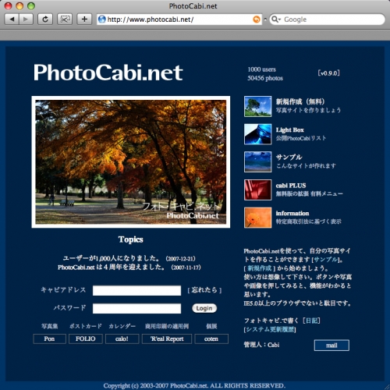This screenshot has height=390, width=390.
Task: Reload the page with the refresh icon
Action: point(45,19)
